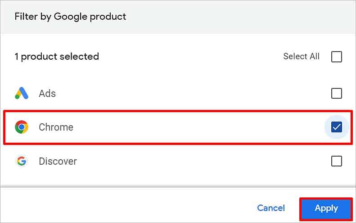Click the highlighted Chrome row
356x223 pixels.
tap(178, 127)
